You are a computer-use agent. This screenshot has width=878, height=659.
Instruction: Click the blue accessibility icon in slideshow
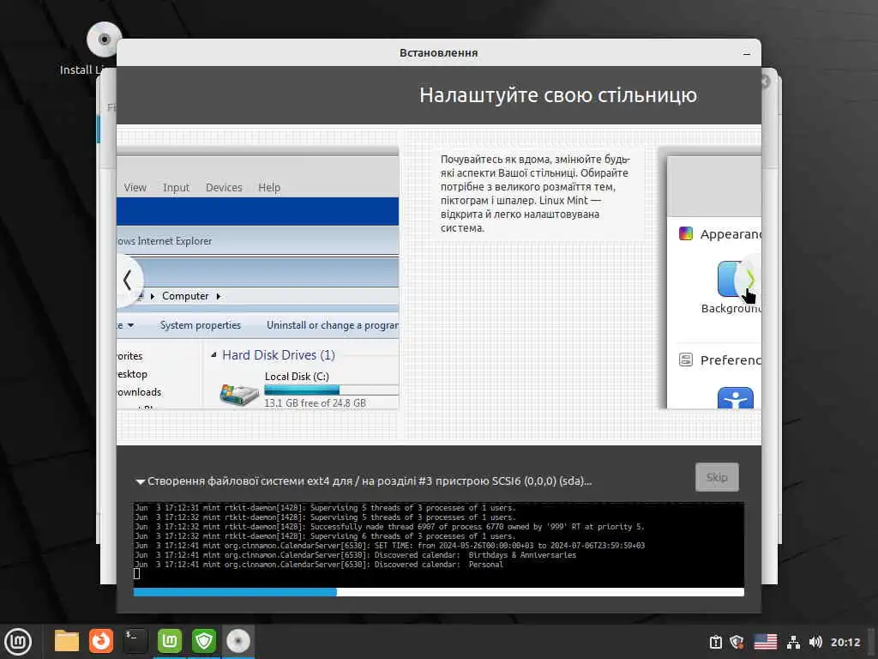[735, 398]
